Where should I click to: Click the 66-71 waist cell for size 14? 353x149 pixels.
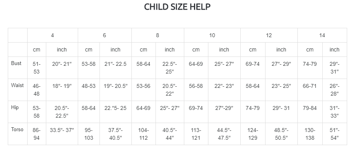310,86
